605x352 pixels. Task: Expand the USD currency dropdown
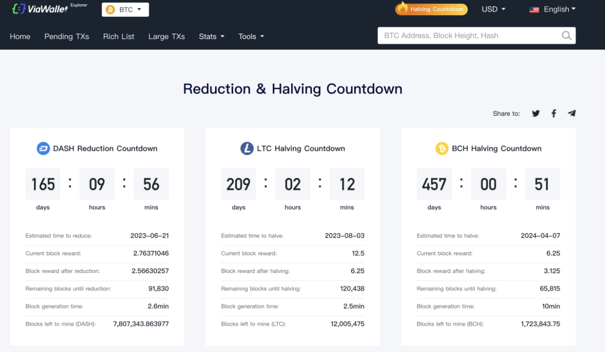tap(493, 9)
